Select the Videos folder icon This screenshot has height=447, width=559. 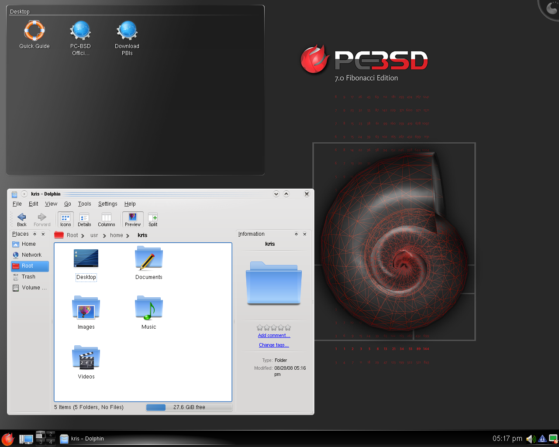point(86,362)
